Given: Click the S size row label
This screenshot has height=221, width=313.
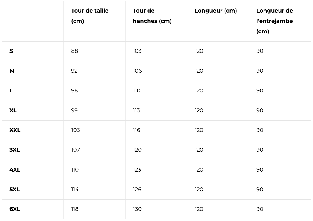Looking at the screenshot, I should 11,51.
